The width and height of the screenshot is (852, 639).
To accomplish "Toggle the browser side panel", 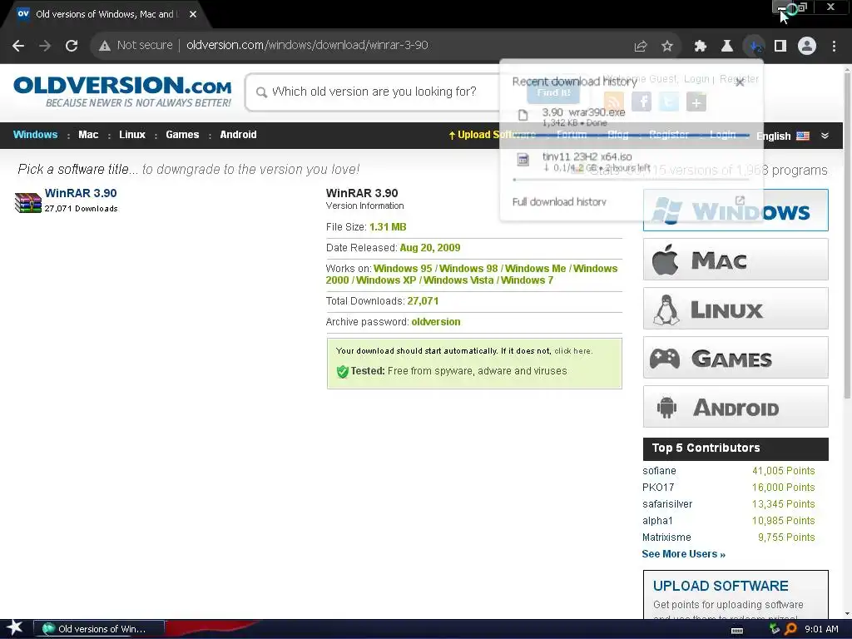I will (x=780, y=47).
